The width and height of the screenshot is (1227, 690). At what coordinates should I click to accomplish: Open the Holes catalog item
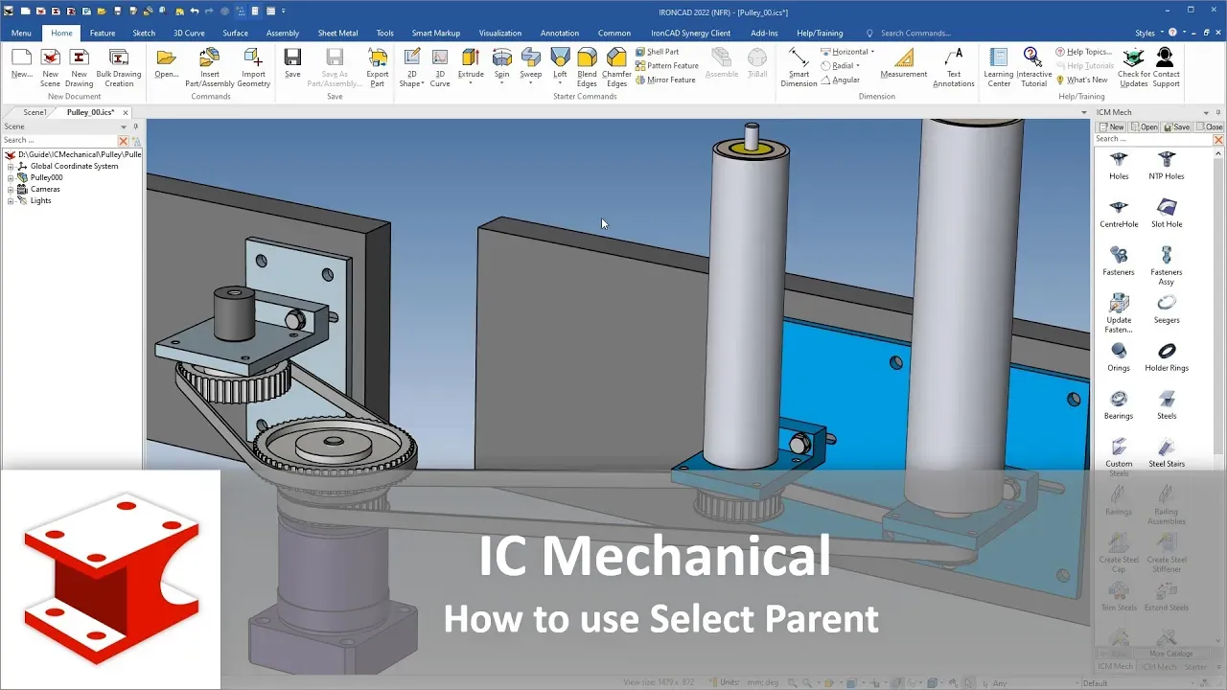(x=1119, y=166)
